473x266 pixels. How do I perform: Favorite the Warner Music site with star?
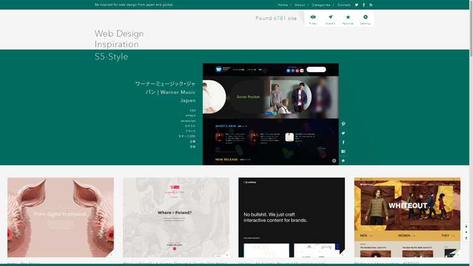(343, 160)
